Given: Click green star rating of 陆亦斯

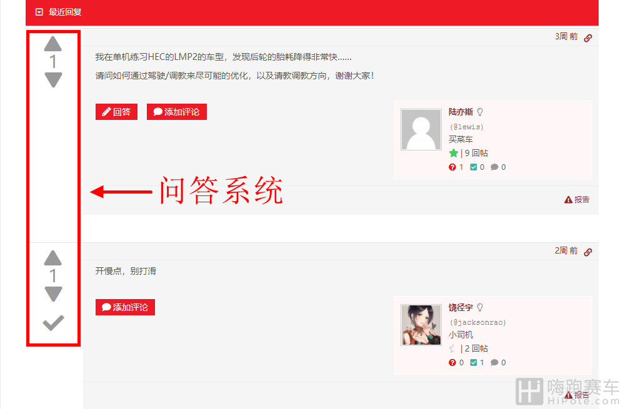Looking at the screenshot, I should [453, 153].
